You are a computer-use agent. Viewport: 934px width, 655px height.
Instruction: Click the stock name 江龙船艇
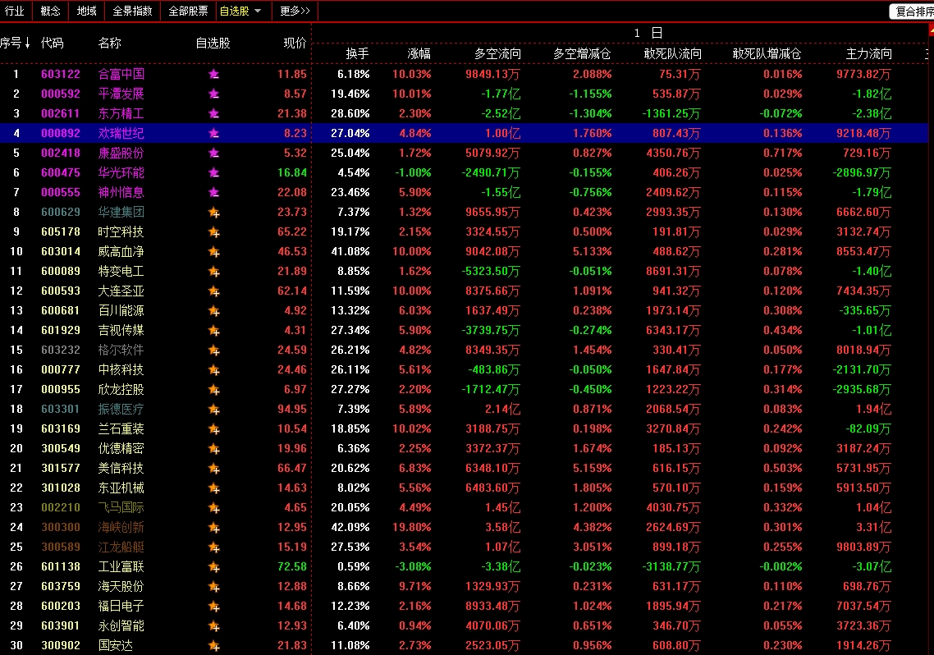[121, 547]
